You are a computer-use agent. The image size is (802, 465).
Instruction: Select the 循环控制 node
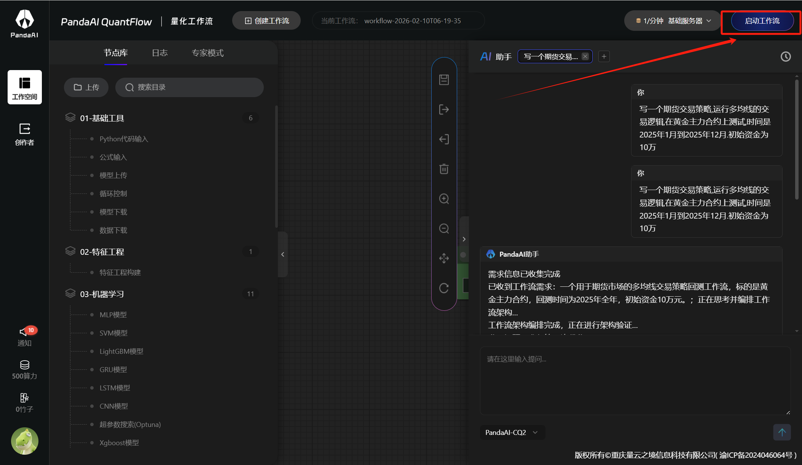(x=113, y=193)
